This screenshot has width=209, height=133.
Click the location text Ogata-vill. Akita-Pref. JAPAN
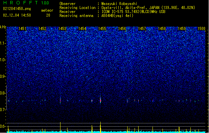pyautogui.click(x=130, y=8)
